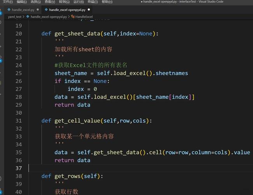Click the empty line 37
This screenshot has width=253, height=195.
(141, 168)
